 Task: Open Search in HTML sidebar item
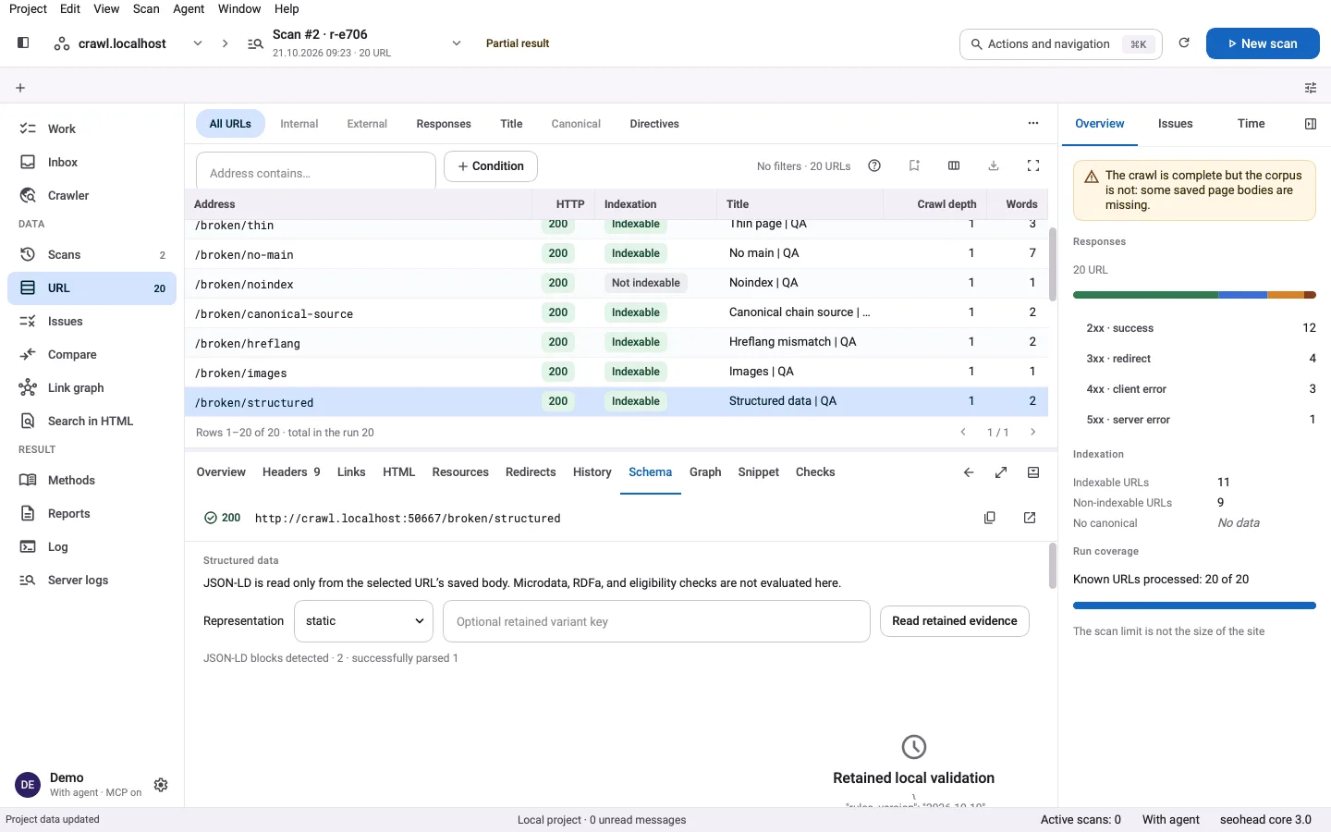[x=92, y=422]
